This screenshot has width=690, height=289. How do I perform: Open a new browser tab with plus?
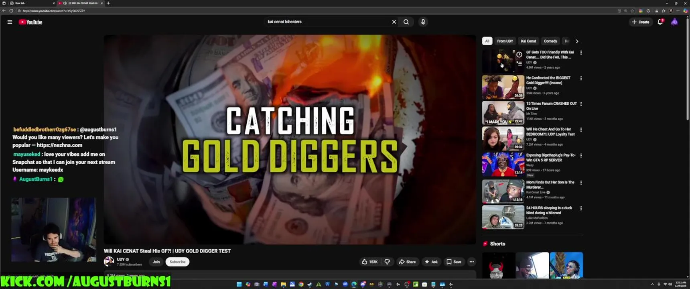pos(108,3)
